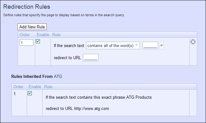Screen dimensions: 206x123
Task: Click the Add New Rule button
Action: [32, 27]
